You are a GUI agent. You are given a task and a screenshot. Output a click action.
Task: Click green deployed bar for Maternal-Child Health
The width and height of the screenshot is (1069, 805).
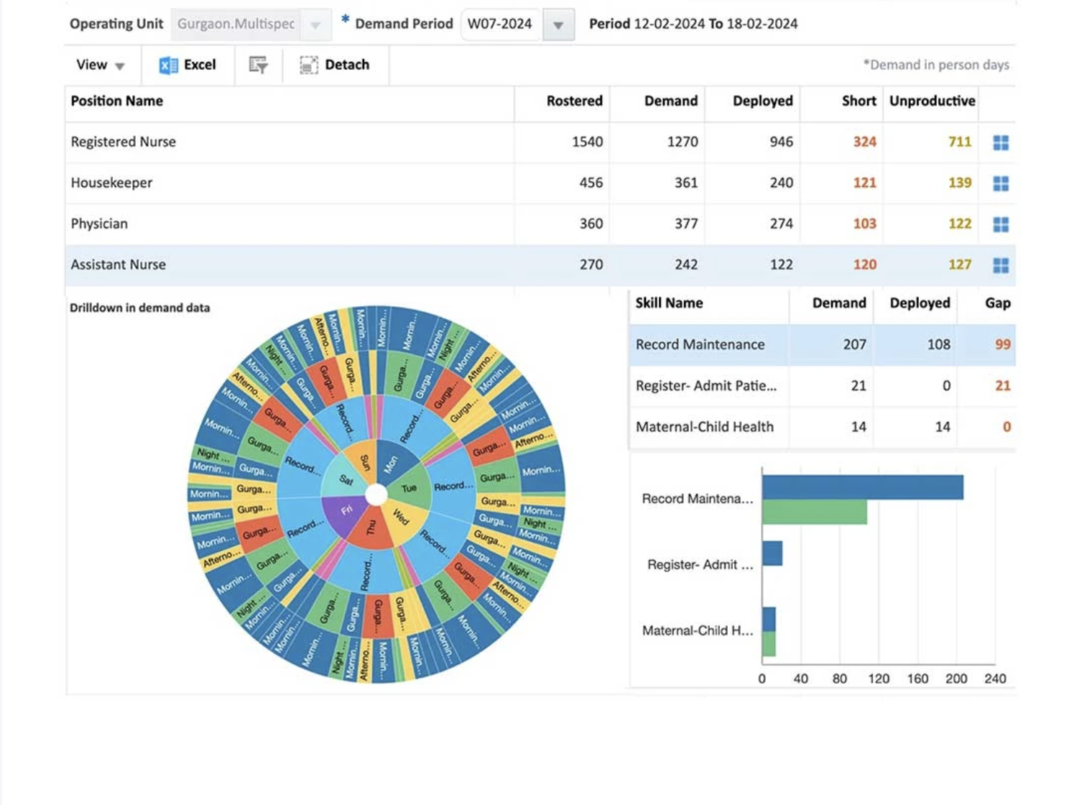pos(769,644)
